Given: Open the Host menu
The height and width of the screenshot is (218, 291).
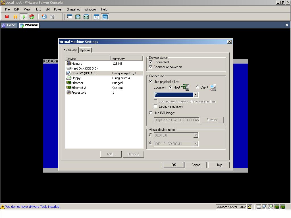Looking at the screenshot, I should pyautogui.click(x=38, y=9).
